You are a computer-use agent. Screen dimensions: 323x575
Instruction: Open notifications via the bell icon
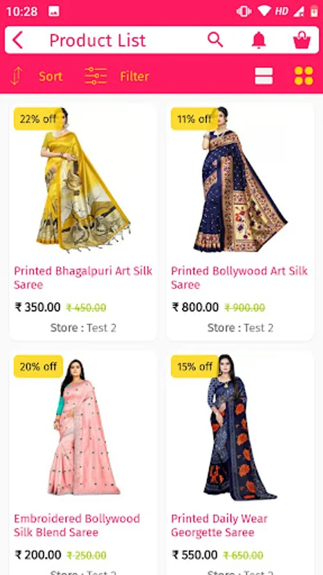pos(259,40)
